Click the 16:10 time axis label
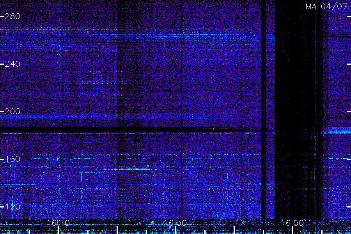This screenshot has width=351, height=234. (x=58, y=223)
